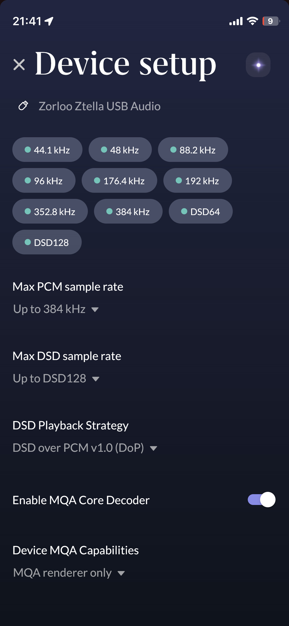Select the 192 kHz chip
Screen dimensions: 289x626
tap(198, 180)
